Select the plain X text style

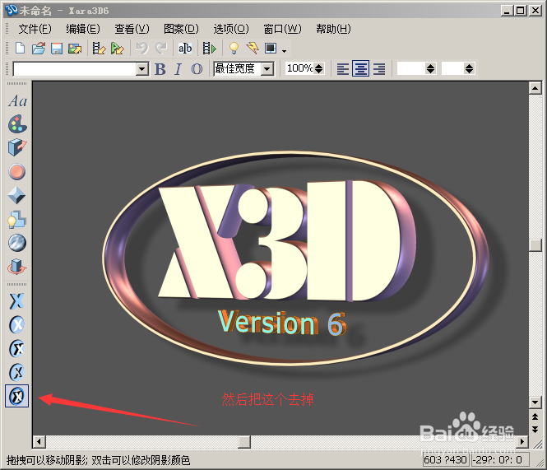coord(16,301)
